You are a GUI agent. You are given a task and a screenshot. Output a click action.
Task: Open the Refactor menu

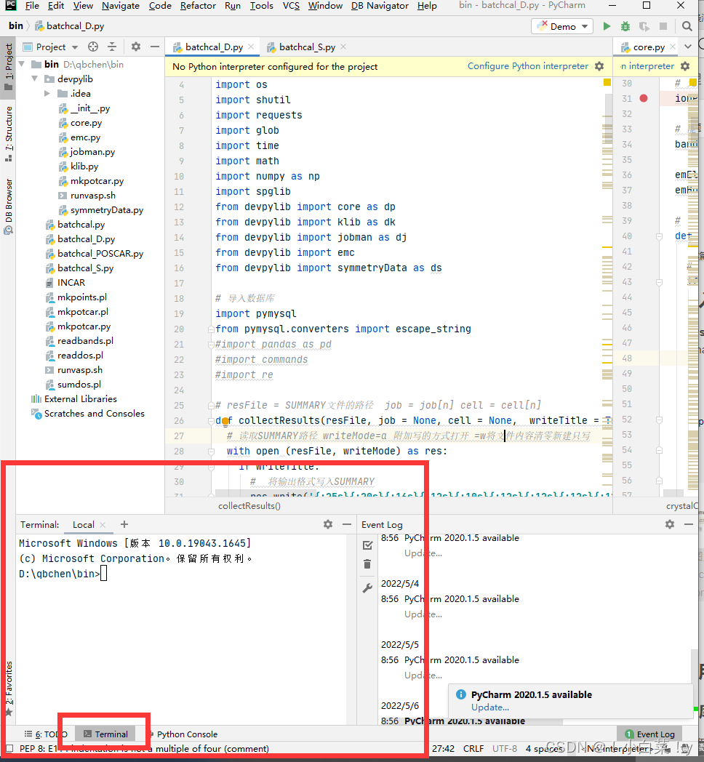[198, 6]
